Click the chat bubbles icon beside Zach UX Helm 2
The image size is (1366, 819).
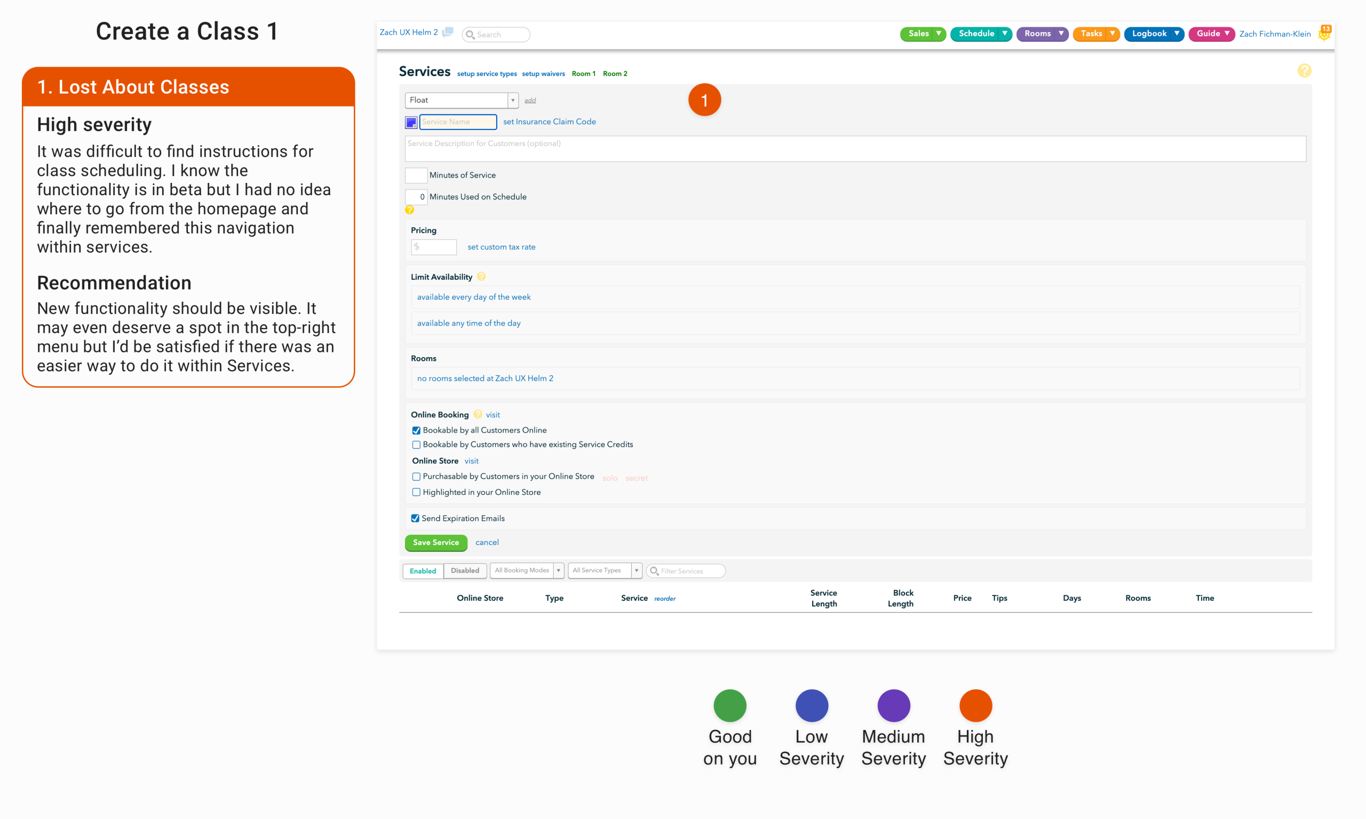(x=448, y=33)
